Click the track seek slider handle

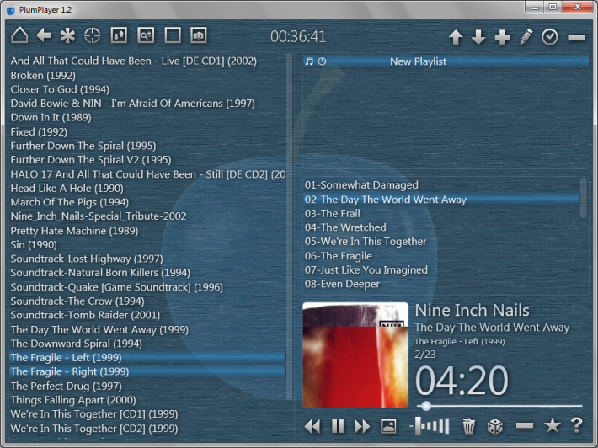[426, 406]
